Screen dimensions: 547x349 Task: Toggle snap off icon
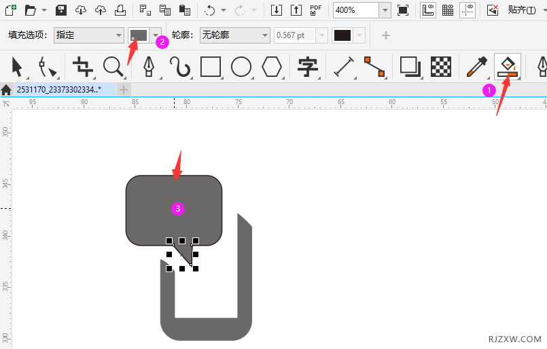tap(493, 10)
